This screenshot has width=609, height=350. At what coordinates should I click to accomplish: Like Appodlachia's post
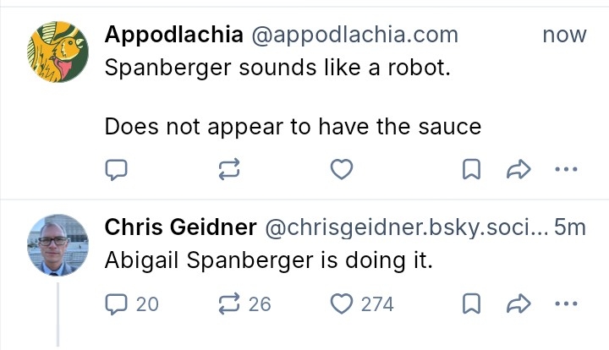point(341,171)
